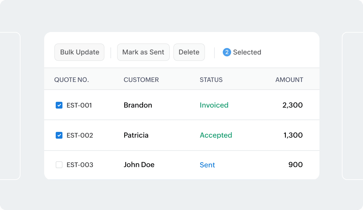Viewport: 363px width, 210px height.
Task: Delete the selected quotes
Action: tap(189, 52)
